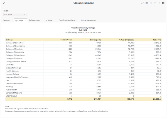This screenshot has width=167, height=118.
Task: Click the 25,150 enrollment cell for Sciences
Action: coord(131,58)
